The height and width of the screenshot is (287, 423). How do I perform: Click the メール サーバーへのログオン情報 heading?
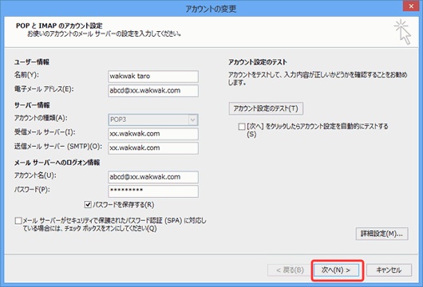57,163
